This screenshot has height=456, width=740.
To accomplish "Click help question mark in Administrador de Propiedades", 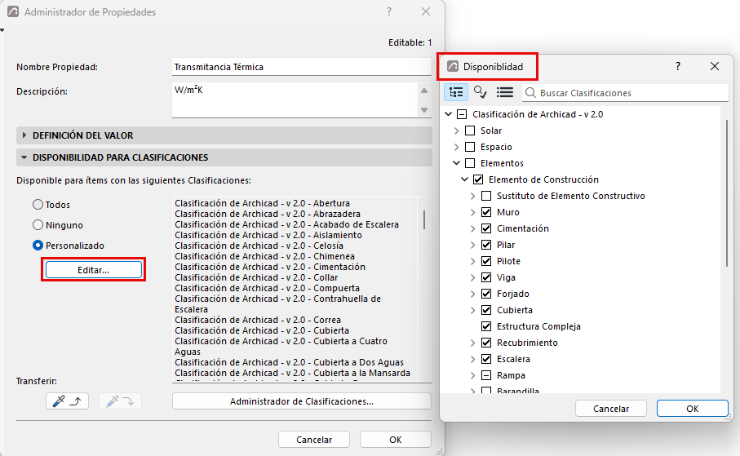I will coord(389,11).
